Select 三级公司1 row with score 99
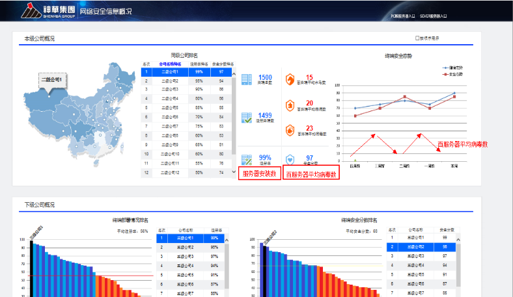The width and height of the screenshot is (513, 297). point(421,237)
